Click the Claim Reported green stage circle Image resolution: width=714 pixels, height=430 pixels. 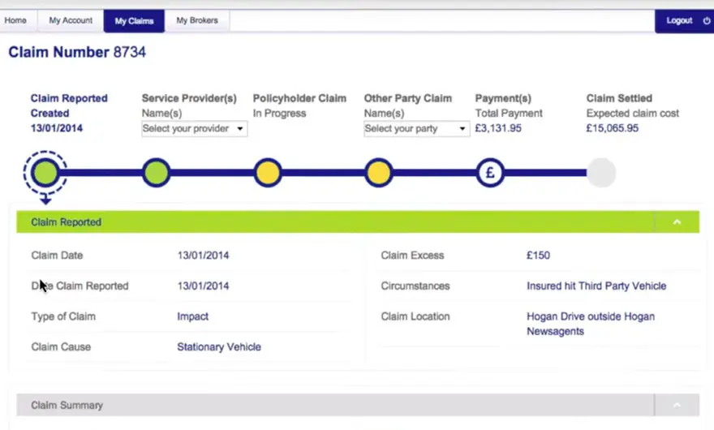[45, 172]
